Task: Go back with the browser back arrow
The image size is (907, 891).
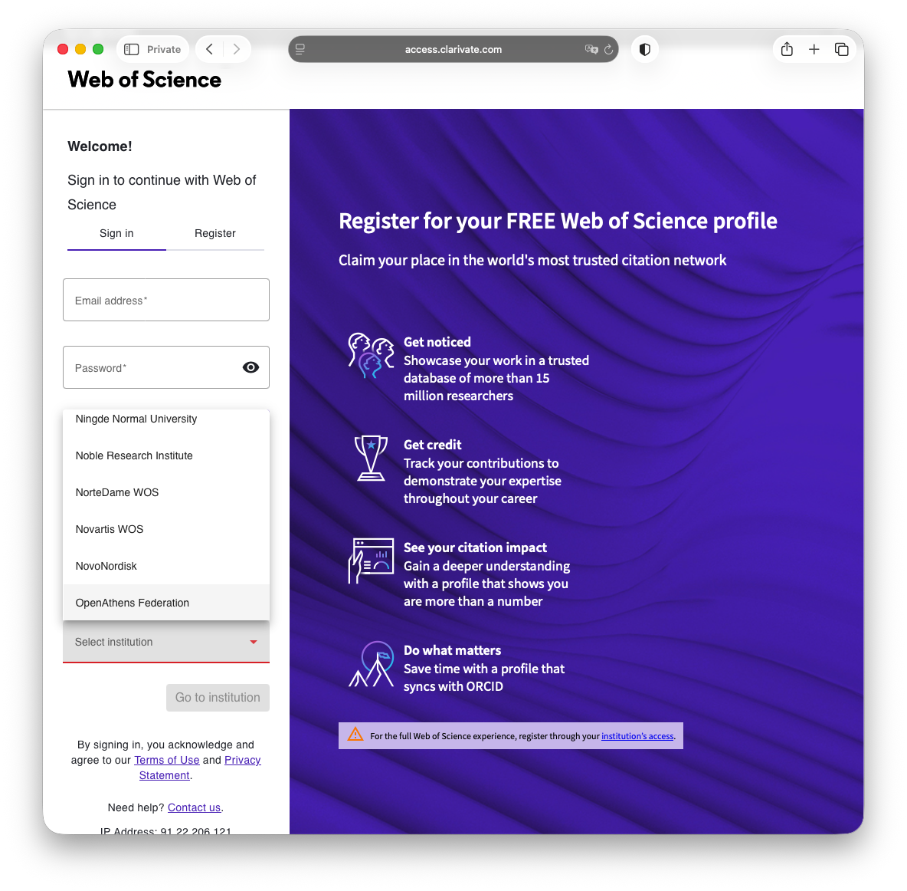Action: click(x=209, y=49)
